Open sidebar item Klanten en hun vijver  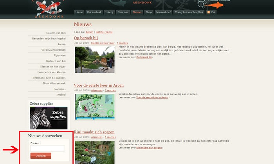pyautogui.click(x=53, y=66)
